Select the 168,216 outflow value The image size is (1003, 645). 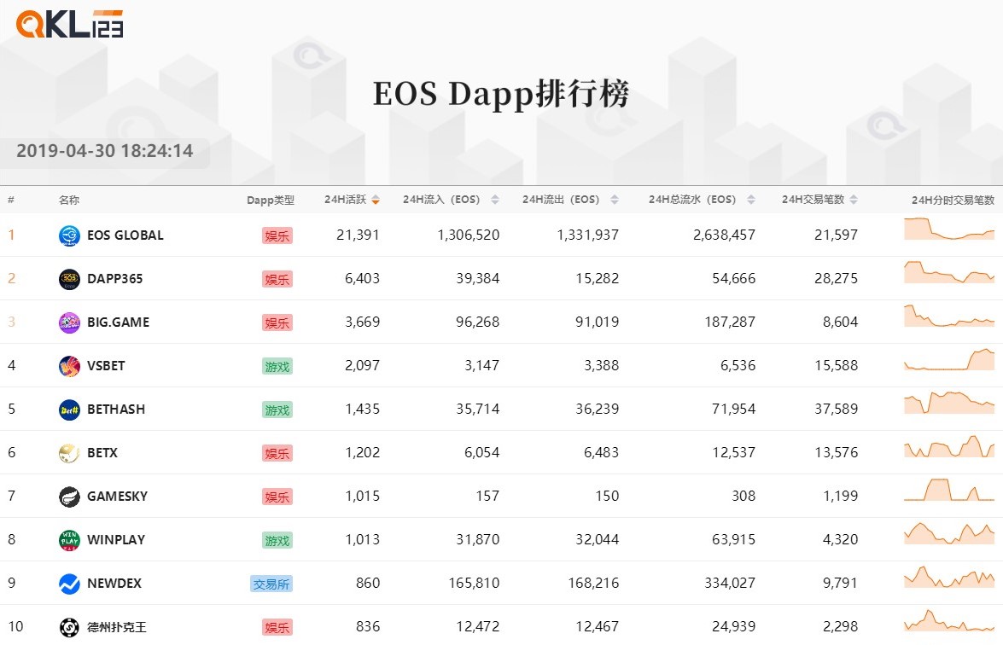[593, 583]
